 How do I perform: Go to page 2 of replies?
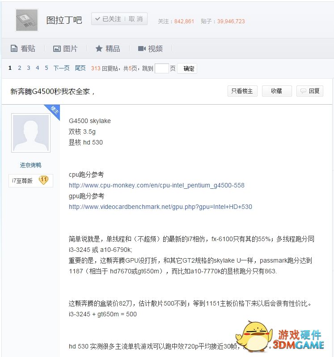pyautogui.click(x=20, y=68)
